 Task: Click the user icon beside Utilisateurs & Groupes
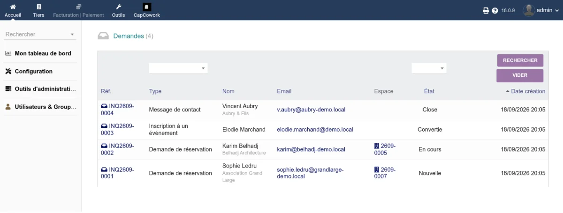tap(8, 107)
